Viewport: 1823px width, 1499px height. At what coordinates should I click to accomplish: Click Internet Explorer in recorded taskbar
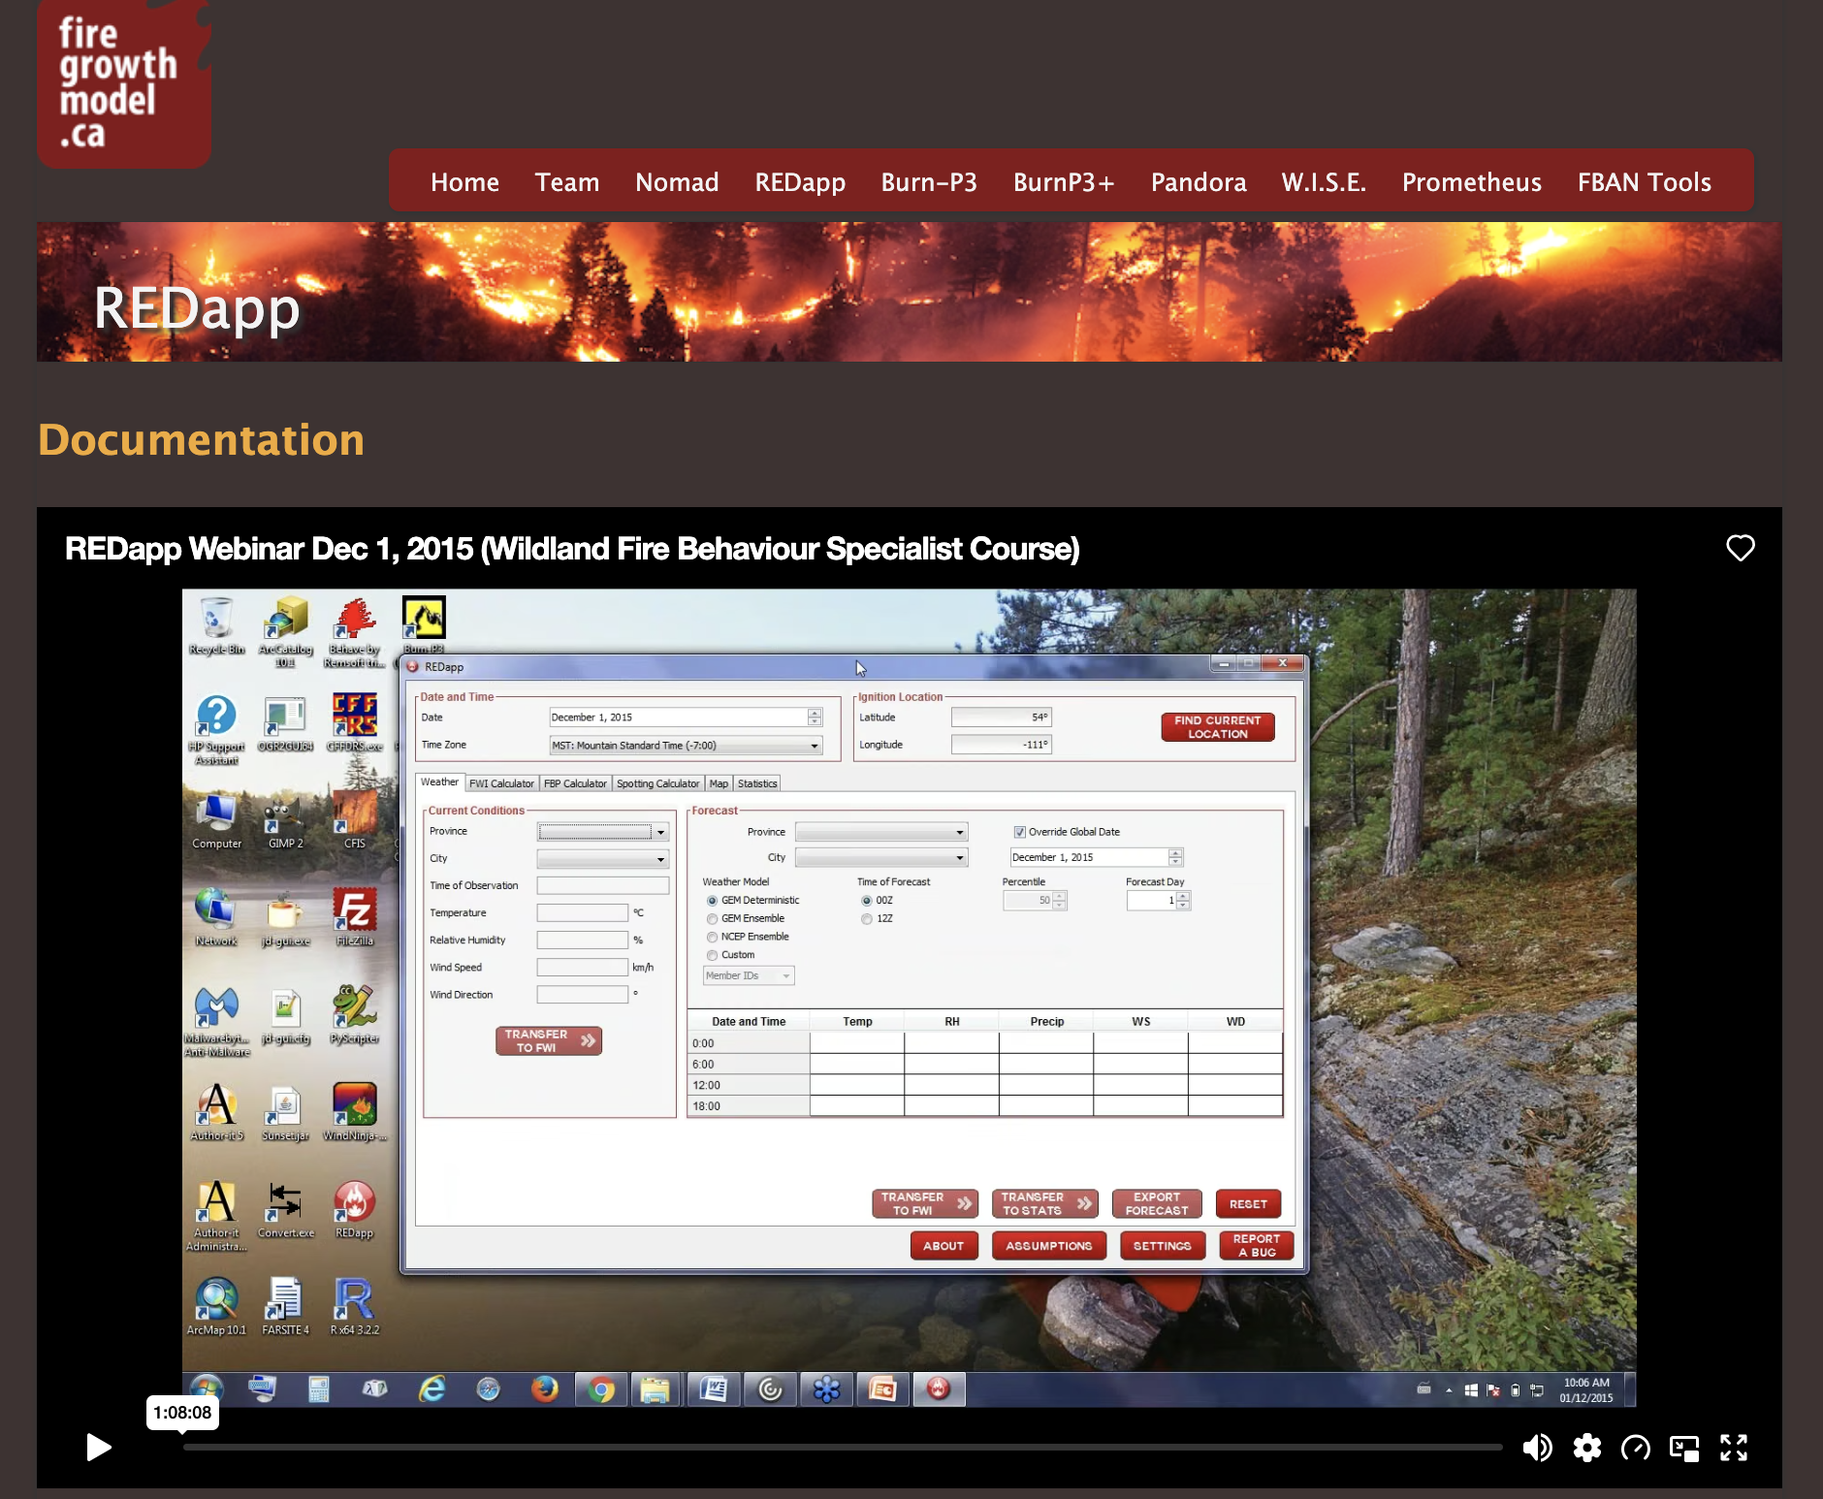[x=432, y=1390]
